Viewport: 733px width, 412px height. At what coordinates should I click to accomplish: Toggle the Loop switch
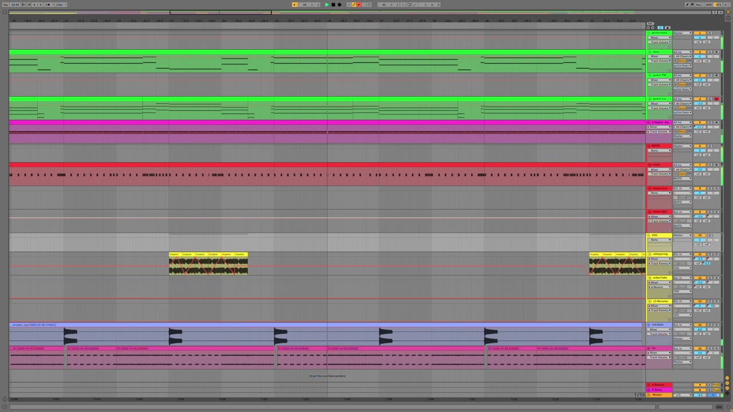click(409, 5)
